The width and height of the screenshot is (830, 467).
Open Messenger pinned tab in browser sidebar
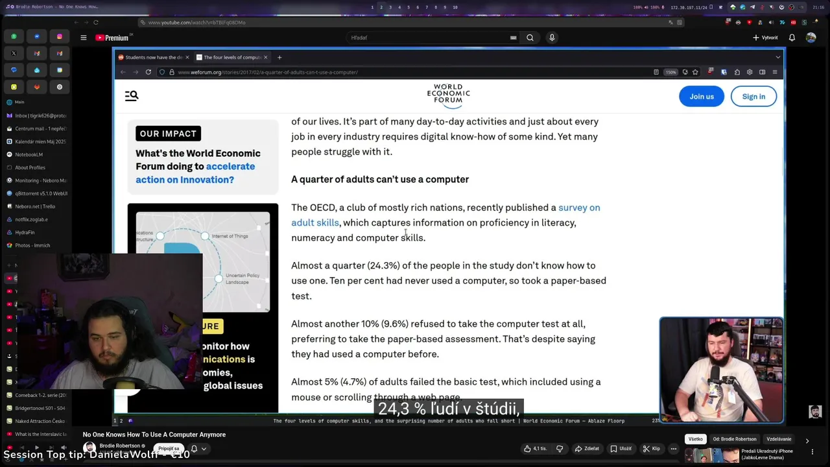pos(37,36)
